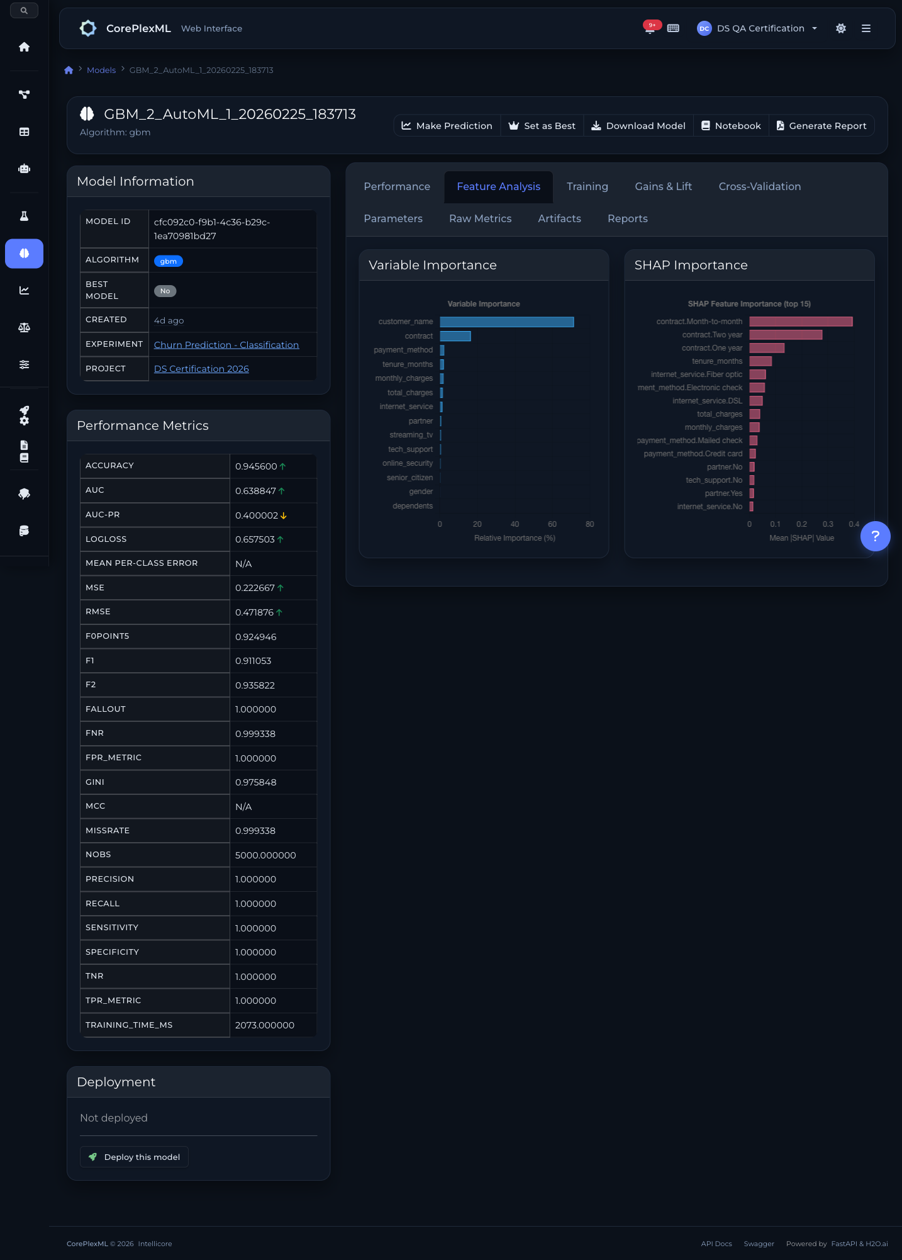Click the Swagger footer link
902x1260 pixels.
pos(759,1244)
